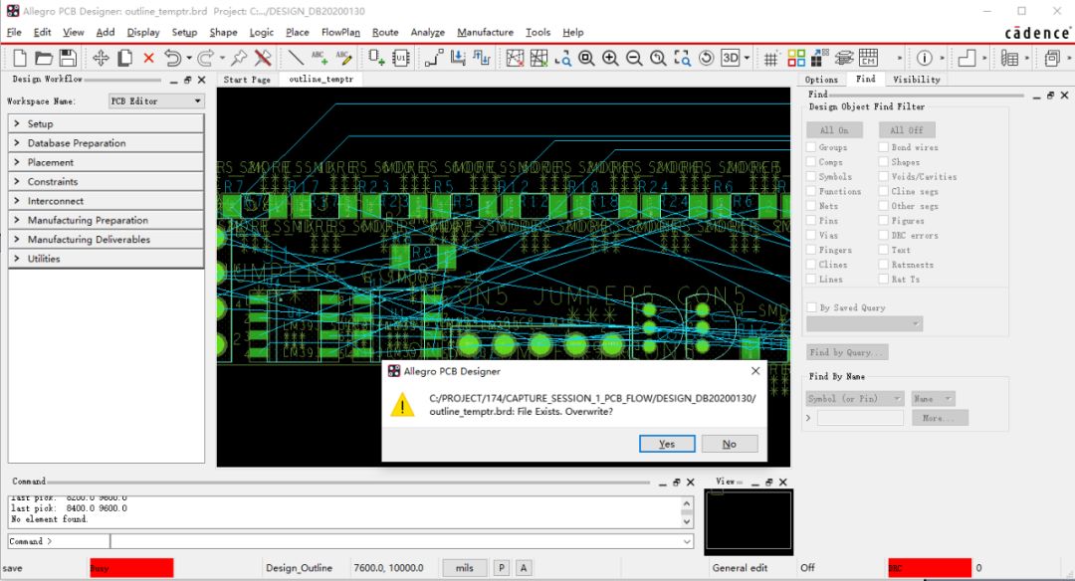Open the 3D button dropdown arrow

748,59
